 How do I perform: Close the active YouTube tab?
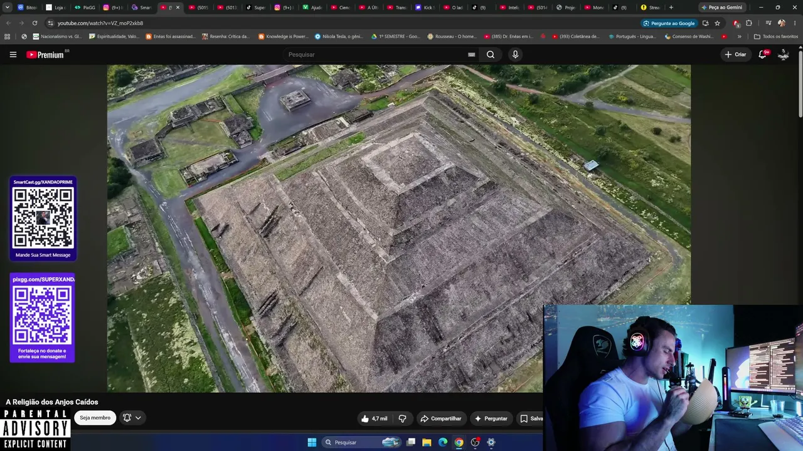point(178,8)
